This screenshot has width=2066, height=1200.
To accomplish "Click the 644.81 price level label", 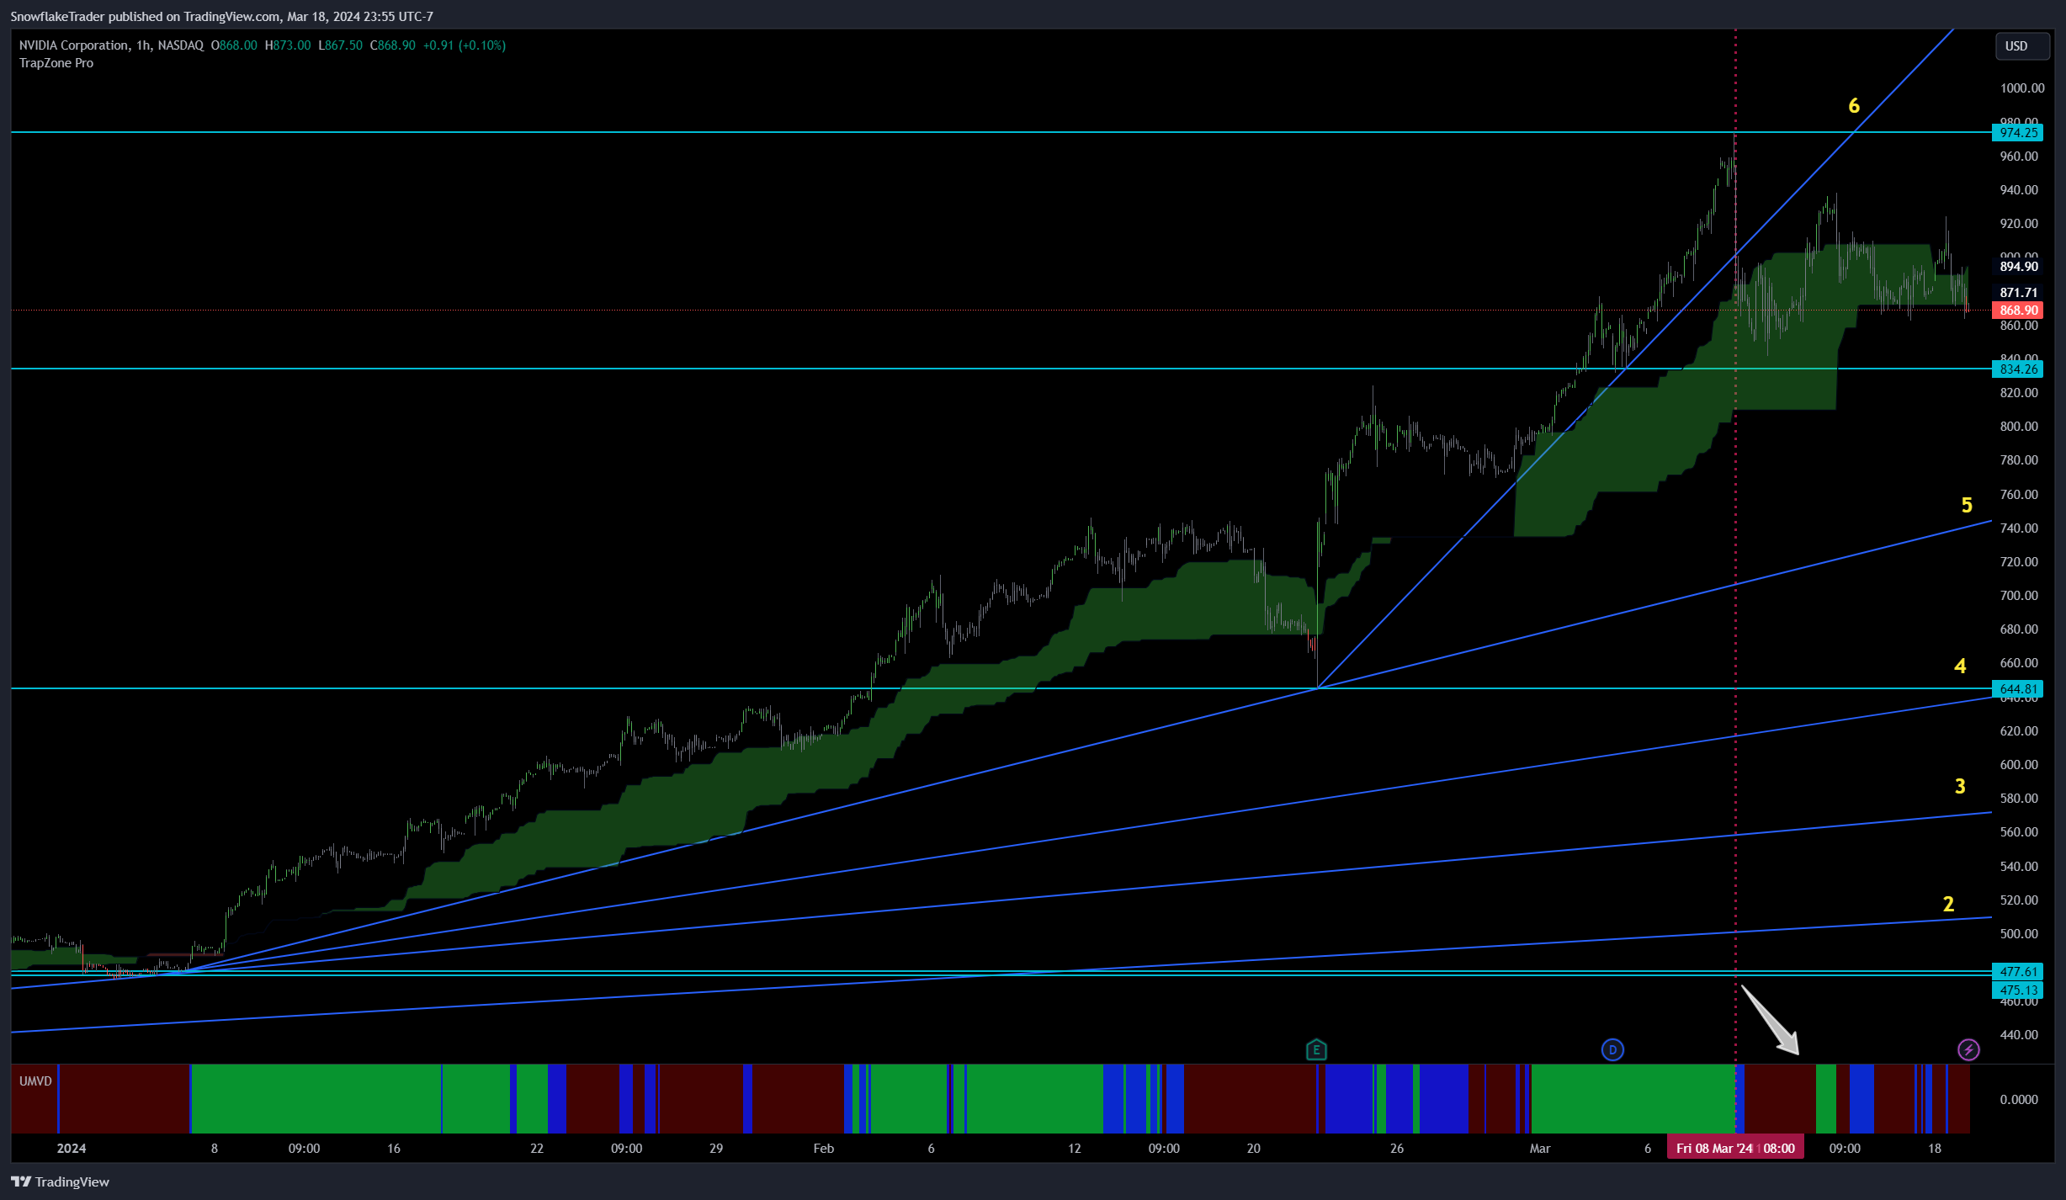I will [2017, 688].
